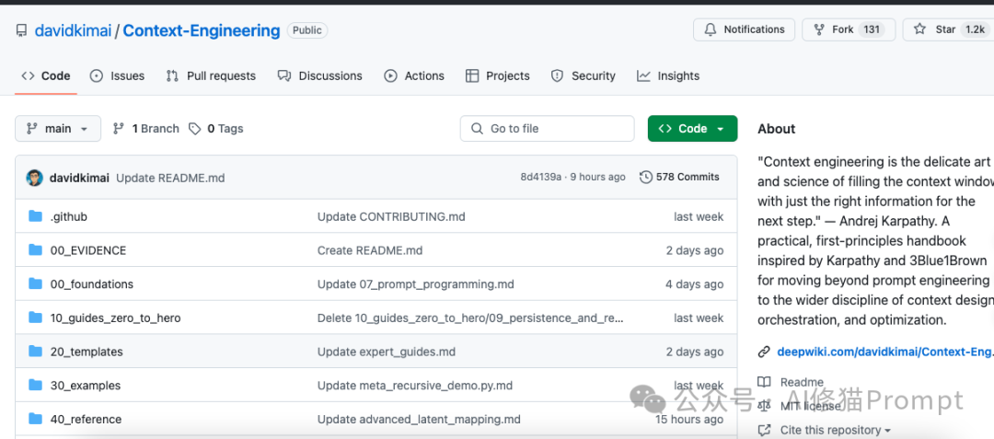Click the About heading
Screen dimensions: 994x439
point(776,129)
